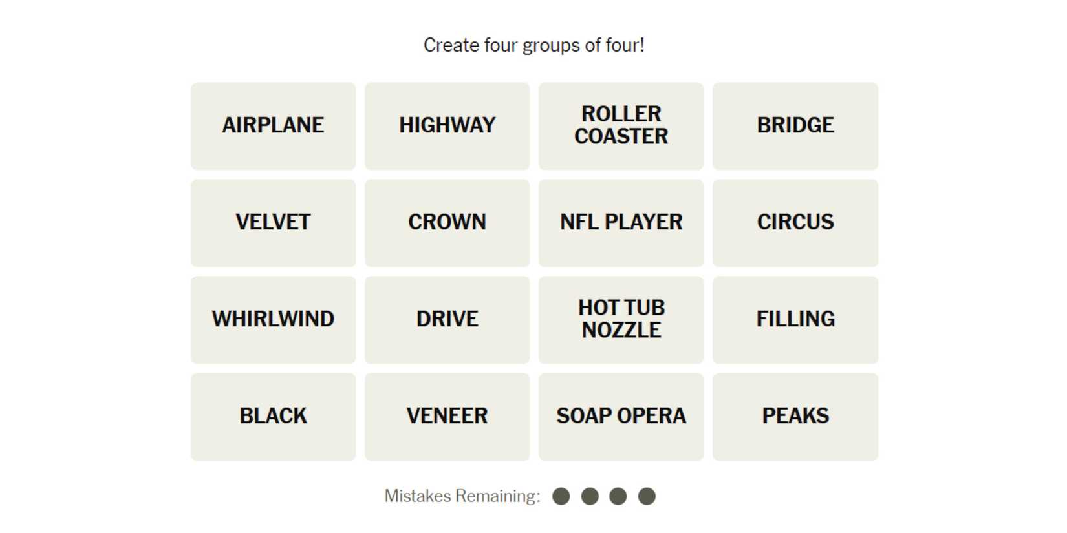Pick the PEAKS word tile
The width and height of the screenshot is (1067, 533).
(x=795, y=416)
